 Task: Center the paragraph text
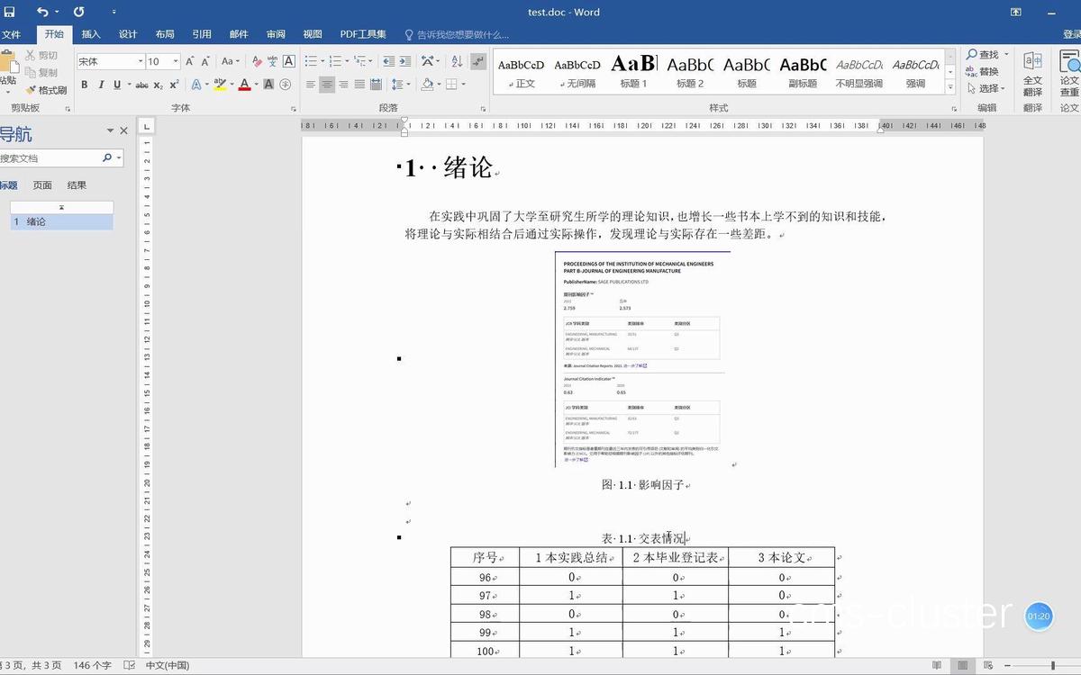(327, 85)
